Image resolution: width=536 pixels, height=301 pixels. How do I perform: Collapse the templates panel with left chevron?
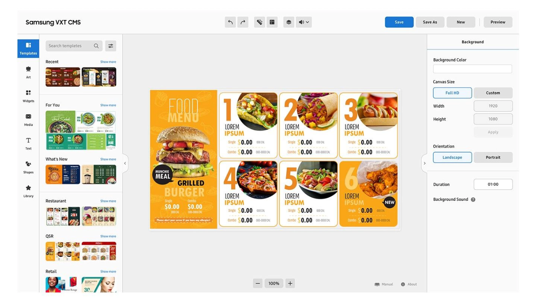(x=125, y=163)
